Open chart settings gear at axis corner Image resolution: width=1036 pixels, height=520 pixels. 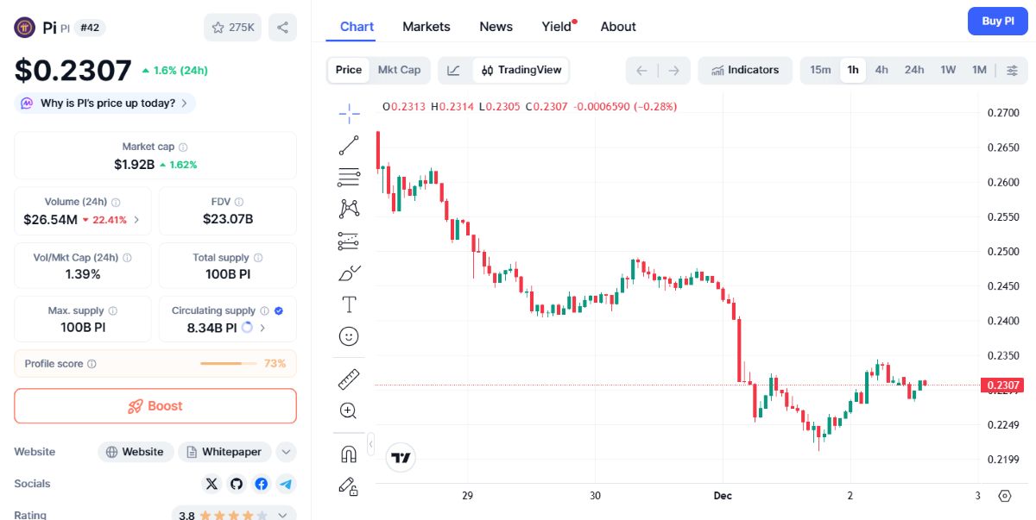(x=1004, y=496)
